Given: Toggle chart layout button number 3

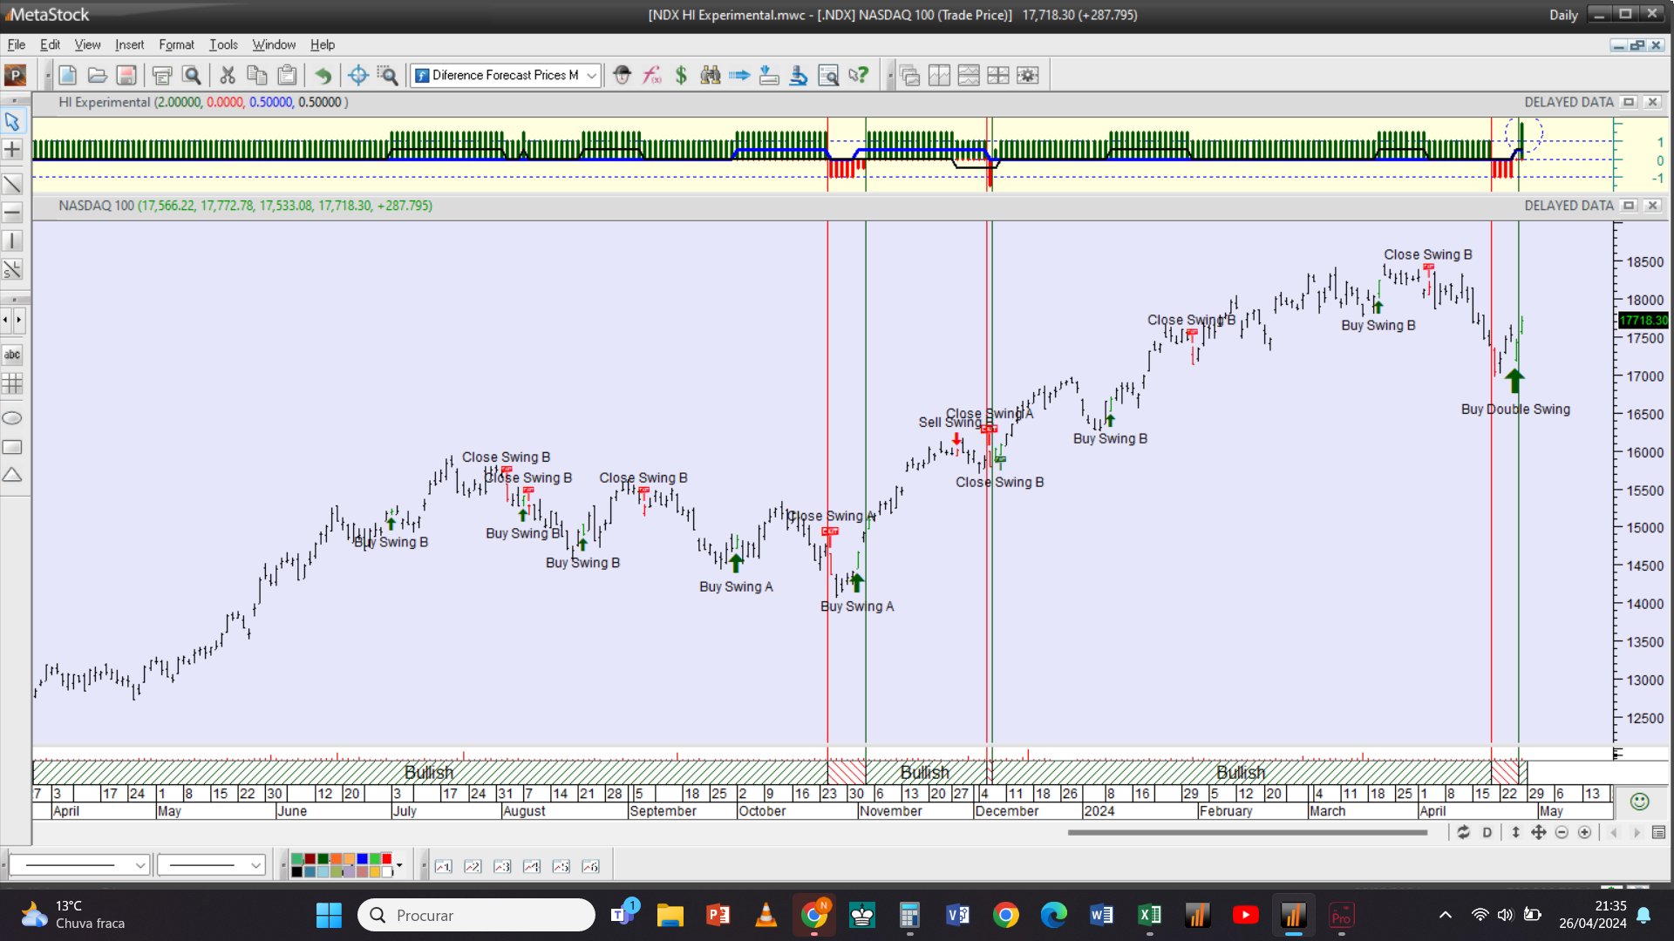Looking at the screenshot, I should 502,866.
